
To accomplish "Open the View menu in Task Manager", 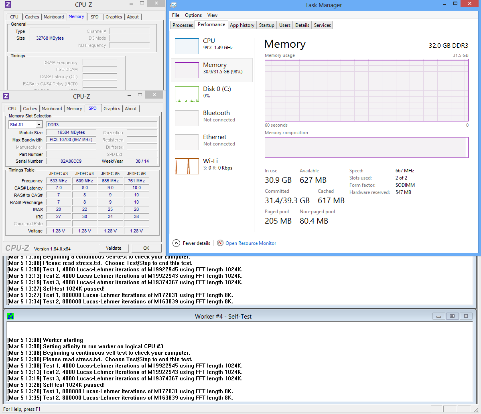I will click(212, 15).
